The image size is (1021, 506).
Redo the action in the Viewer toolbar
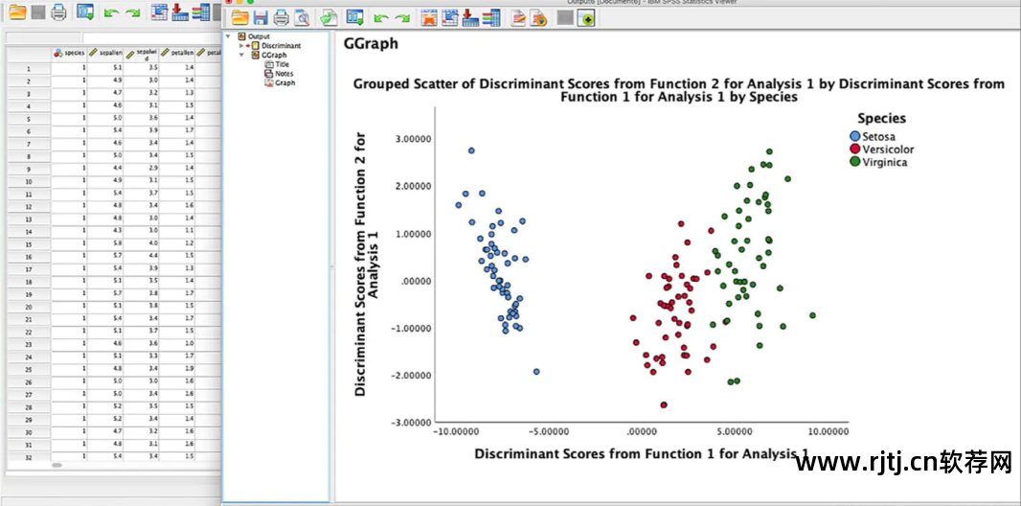pos(402,18)
